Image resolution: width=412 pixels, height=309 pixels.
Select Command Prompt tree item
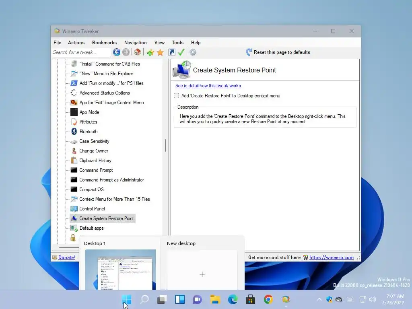point(96,170)
